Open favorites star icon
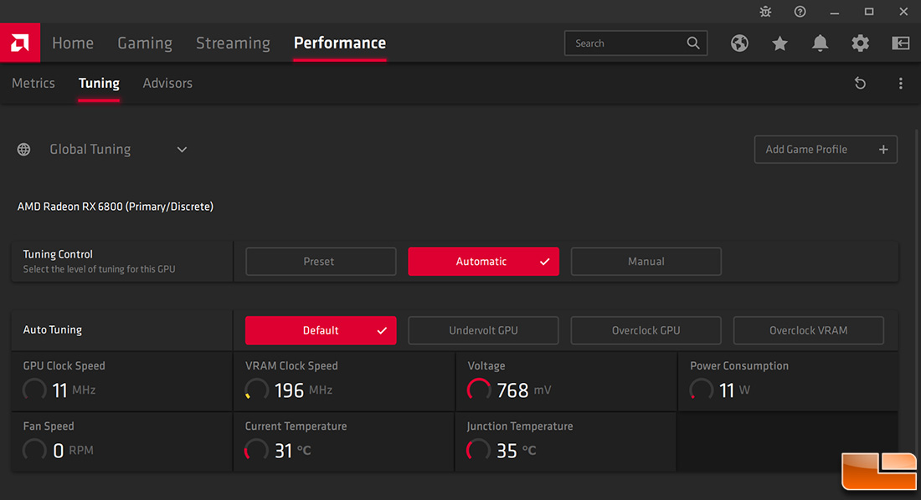921x500 pixels. (780, 43)
